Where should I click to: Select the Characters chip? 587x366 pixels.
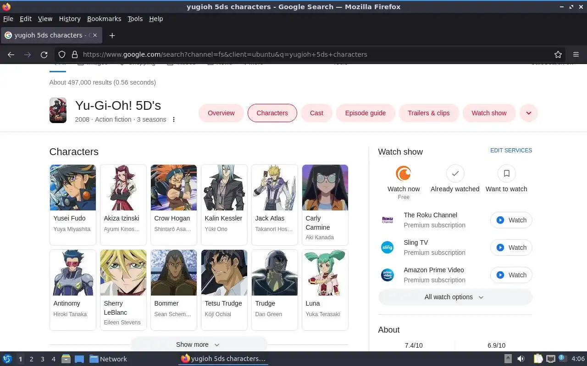point(272,113)
